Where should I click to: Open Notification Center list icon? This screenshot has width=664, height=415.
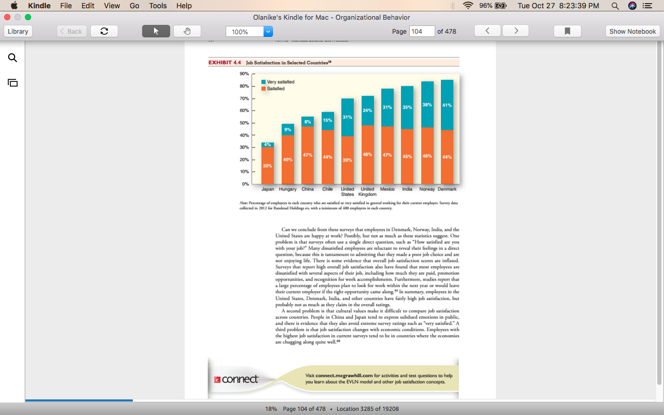point(647,6)
